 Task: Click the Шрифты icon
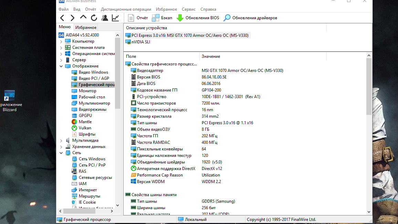tap(74, 134)
